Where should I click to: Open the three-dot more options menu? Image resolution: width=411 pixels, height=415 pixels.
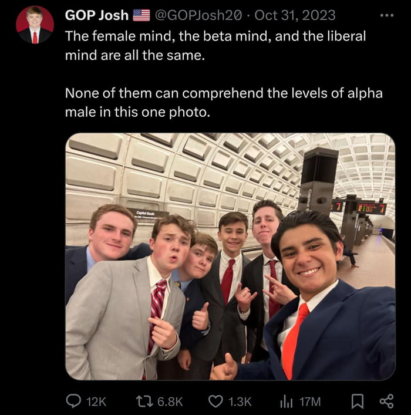(386, 15)
